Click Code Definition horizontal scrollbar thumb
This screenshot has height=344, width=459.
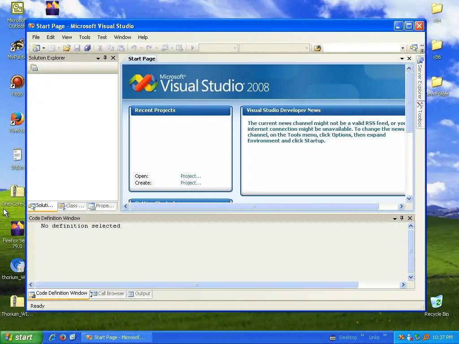pos(196,284)
